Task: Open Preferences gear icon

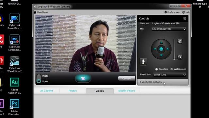Action: (x=166, y=12)
